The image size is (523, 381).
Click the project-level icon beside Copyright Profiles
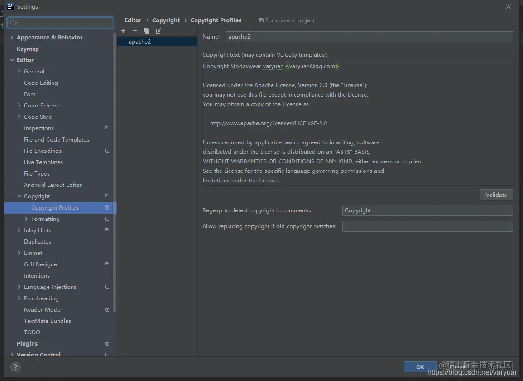click(107, 208)
